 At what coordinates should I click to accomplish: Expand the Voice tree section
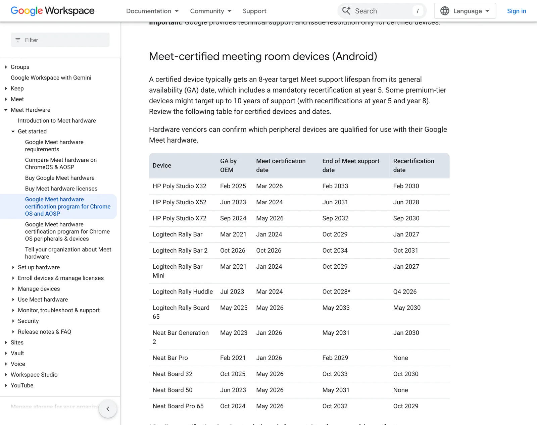point(6,364)
